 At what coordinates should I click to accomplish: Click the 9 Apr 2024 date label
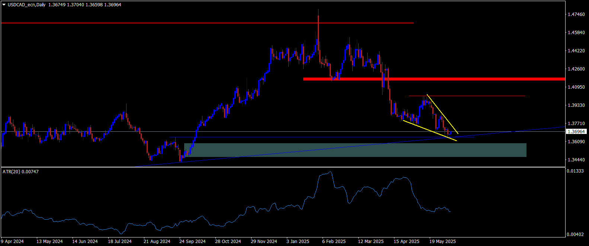click(x=12, y=242)
